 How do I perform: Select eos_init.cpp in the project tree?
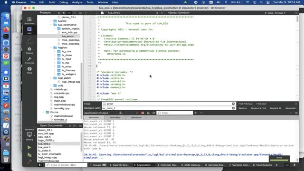pyautogui.click(x=69, y=32)
